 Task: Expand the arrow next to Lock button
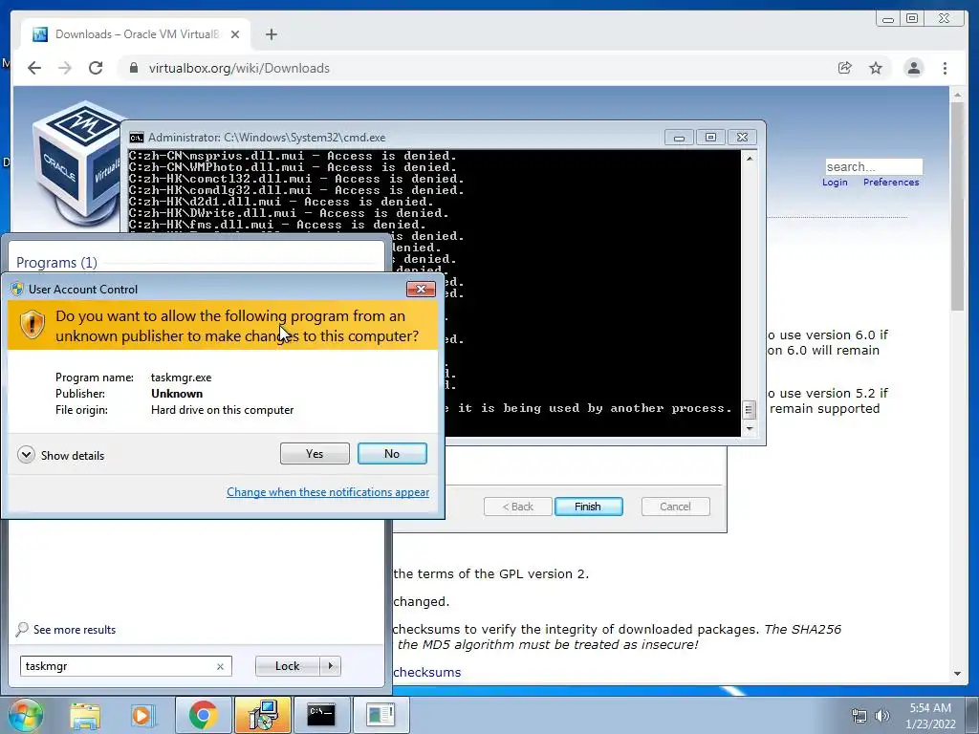coord(331,666)
